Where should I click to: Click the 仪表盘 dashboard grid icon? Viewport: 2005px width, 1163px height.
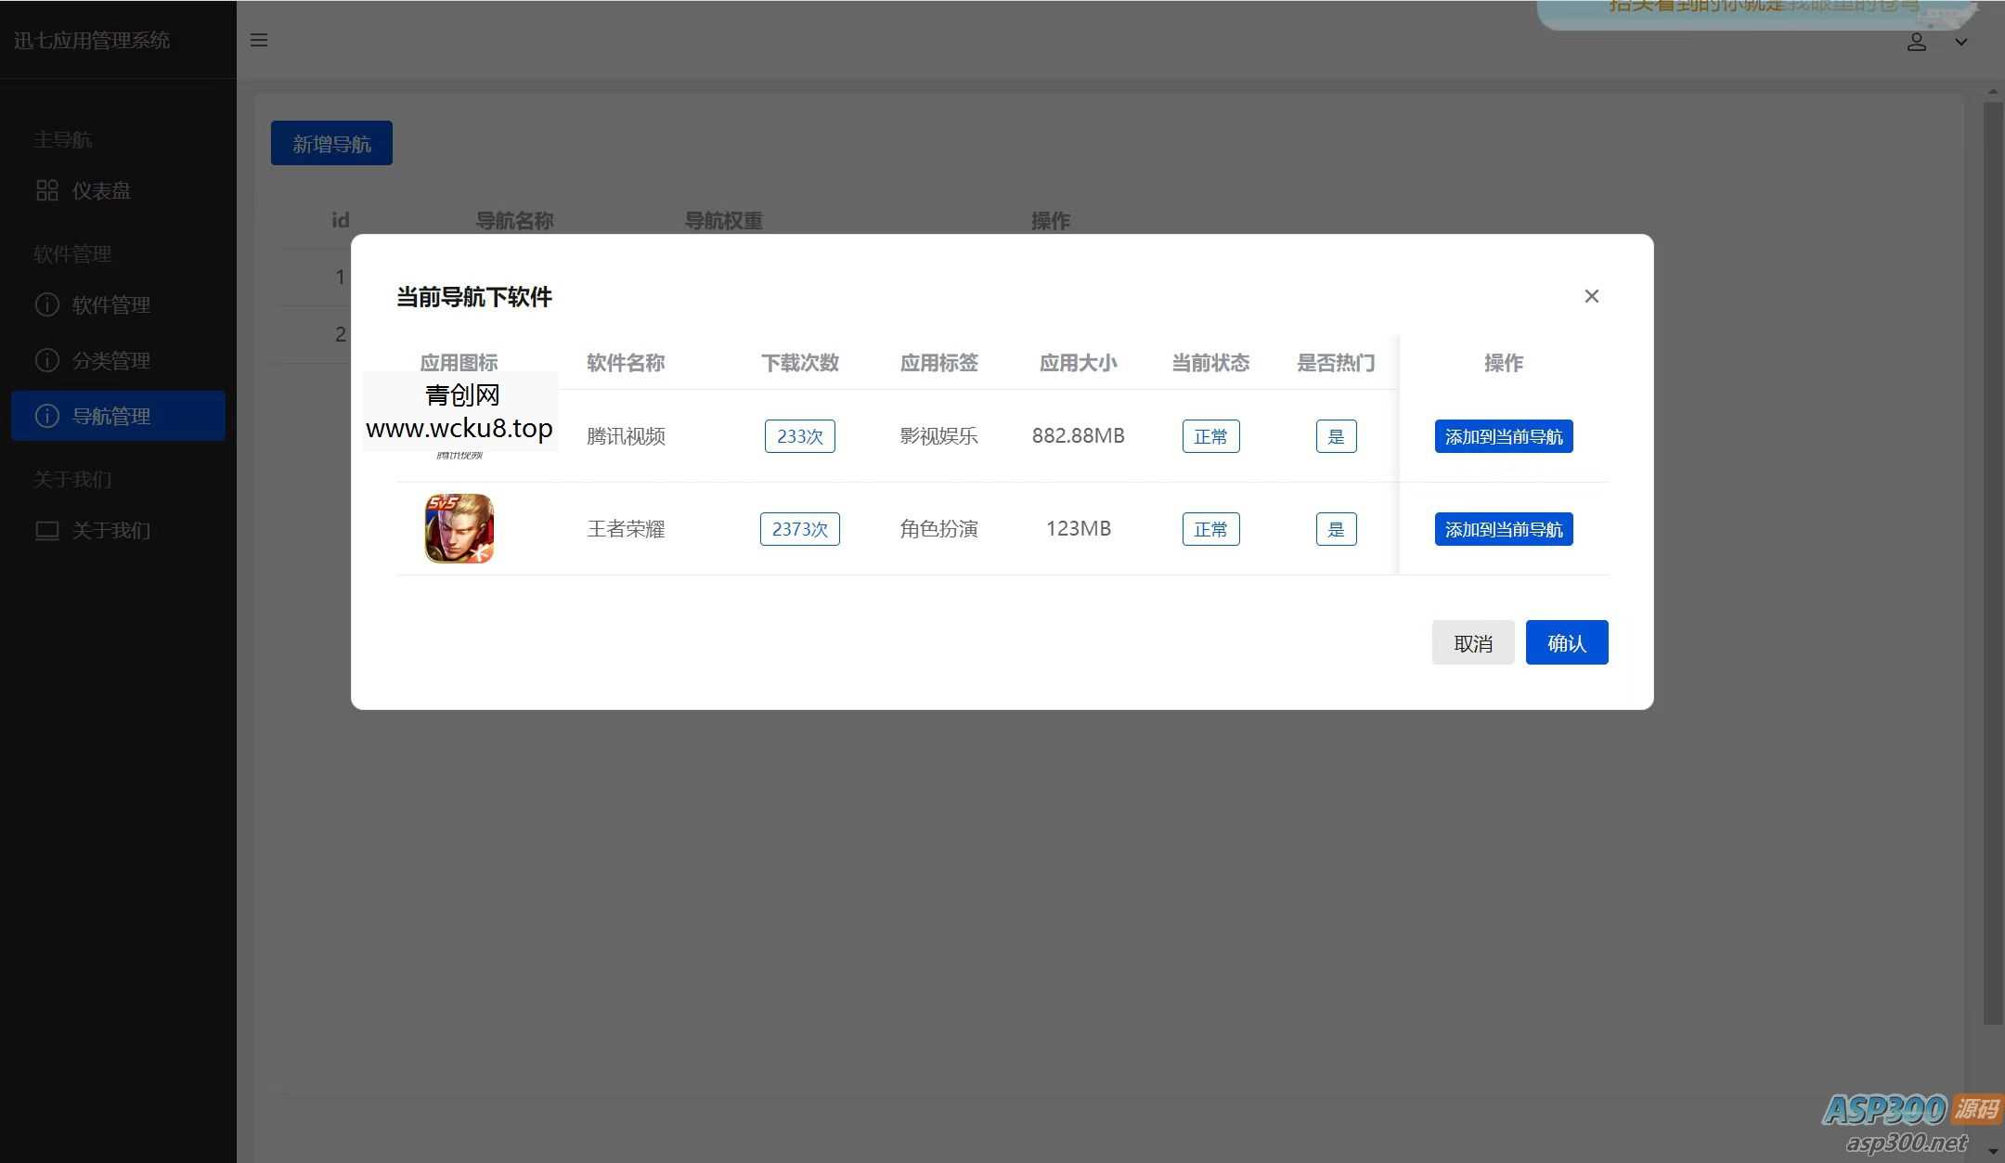click(x=46, y=190)
